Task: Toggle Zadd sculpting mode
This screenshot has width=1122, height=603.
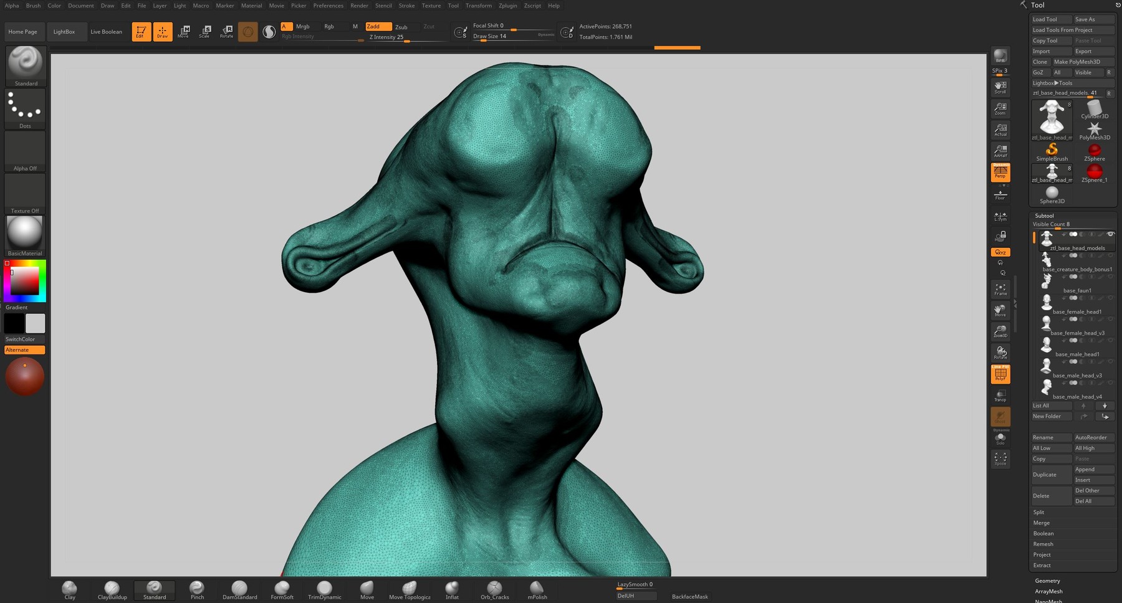Action: click(377, 27)
